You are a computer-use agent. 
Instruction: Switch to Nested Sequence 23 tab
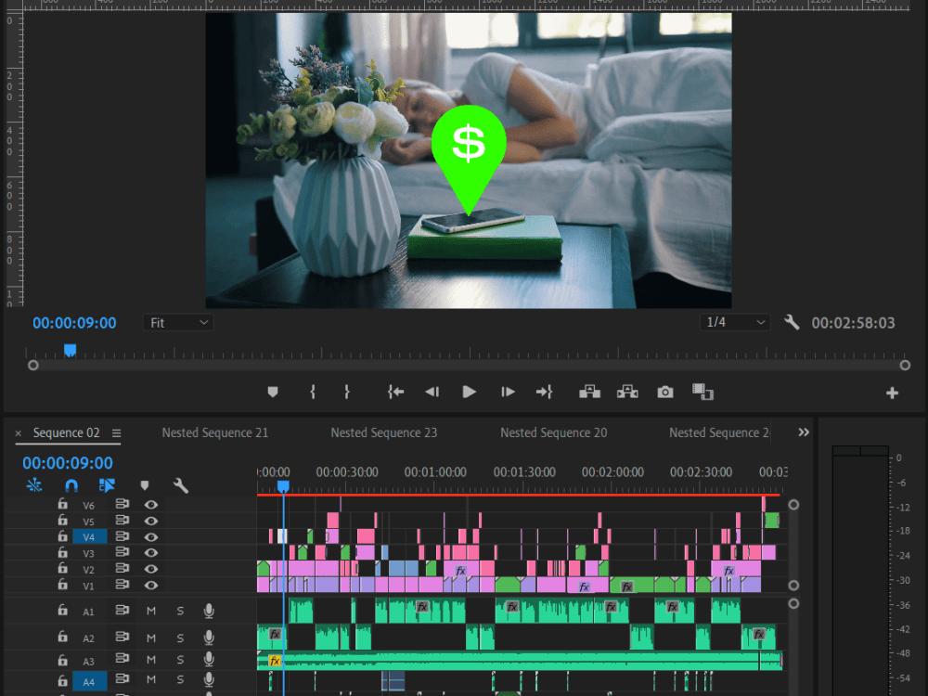pos(383,432)
